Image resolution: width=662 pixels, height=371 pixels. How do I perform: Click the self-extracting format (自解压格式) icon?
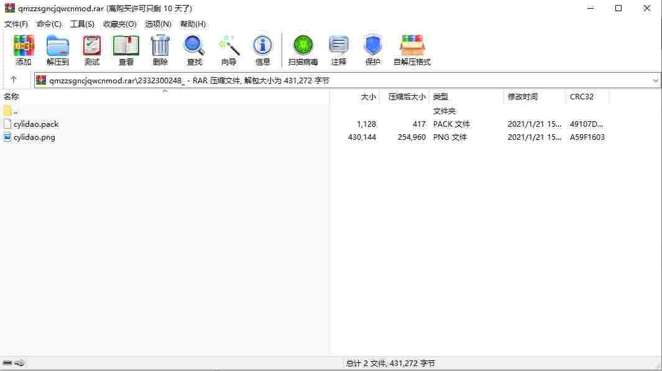coord(411,50)
